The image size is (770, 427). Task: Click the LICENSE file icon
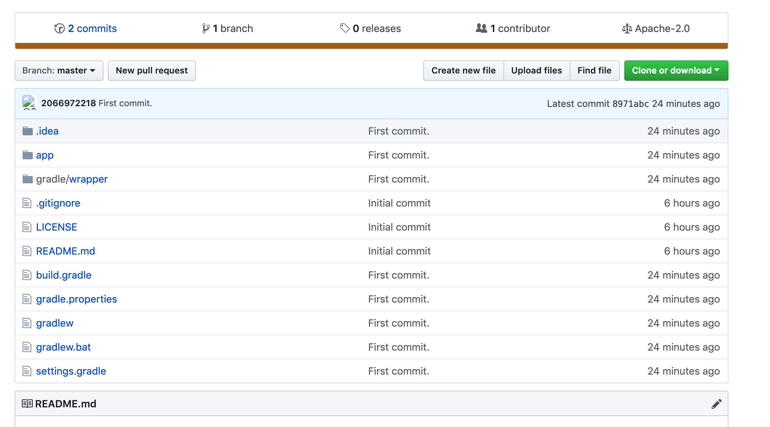27,227
